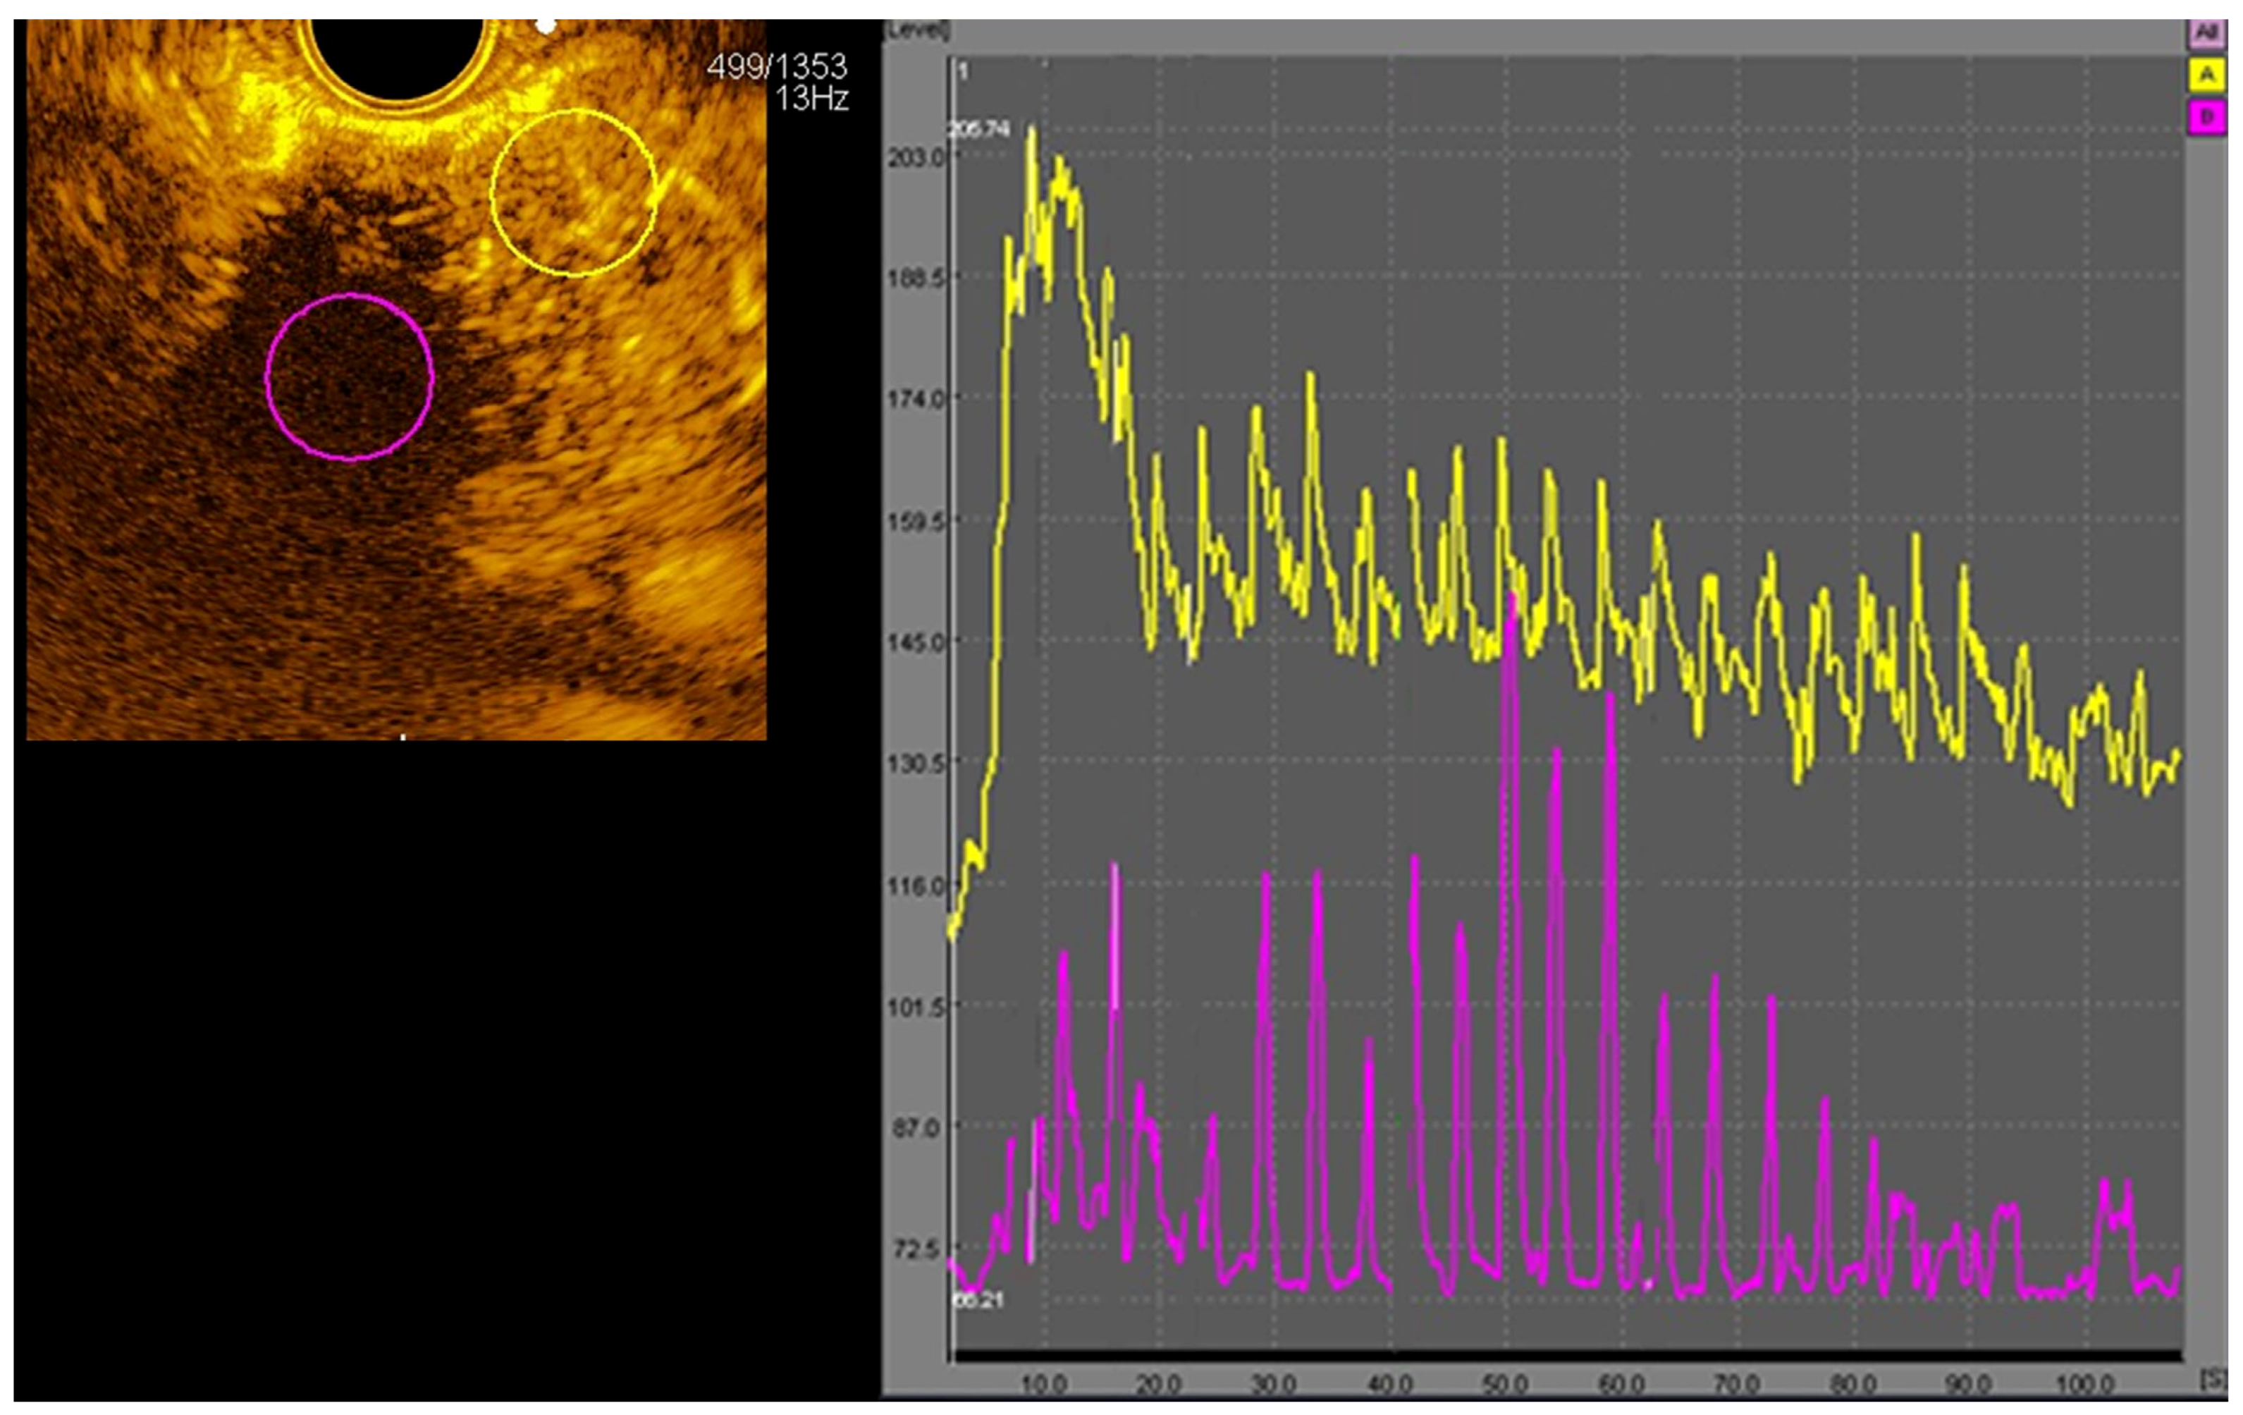Click the 206.74 peak value label

[x=978, y=128]
